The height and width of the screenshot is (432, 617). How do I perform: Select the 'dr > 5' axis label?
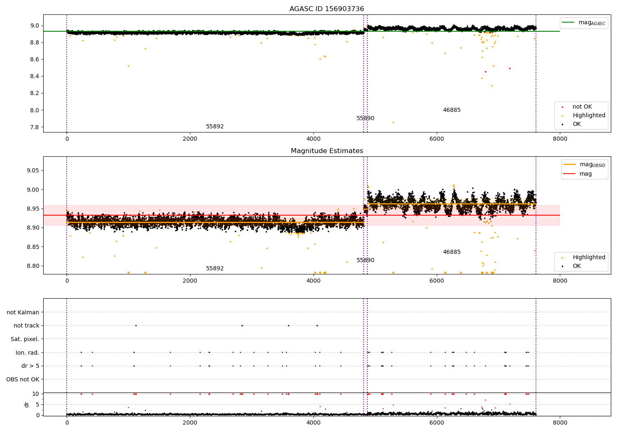coord(30,366)
